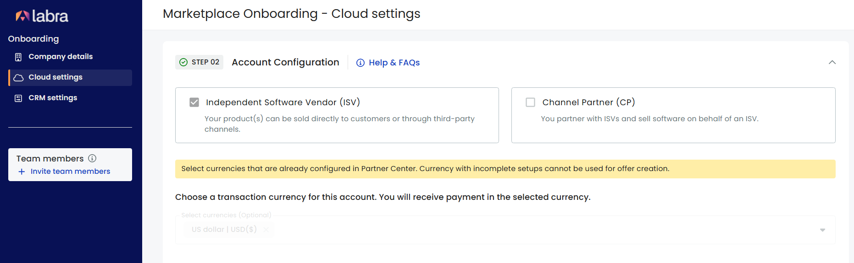Toggle the Independent Software Vendor checkbox

(194, 102)
